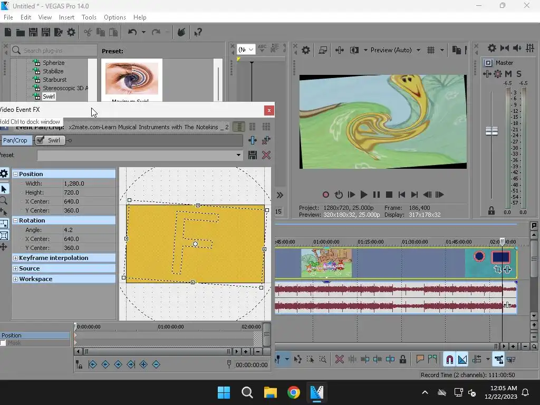Expand the Workspace property group
This screenshot has height=405, width=540.
[x=15, y=279]
